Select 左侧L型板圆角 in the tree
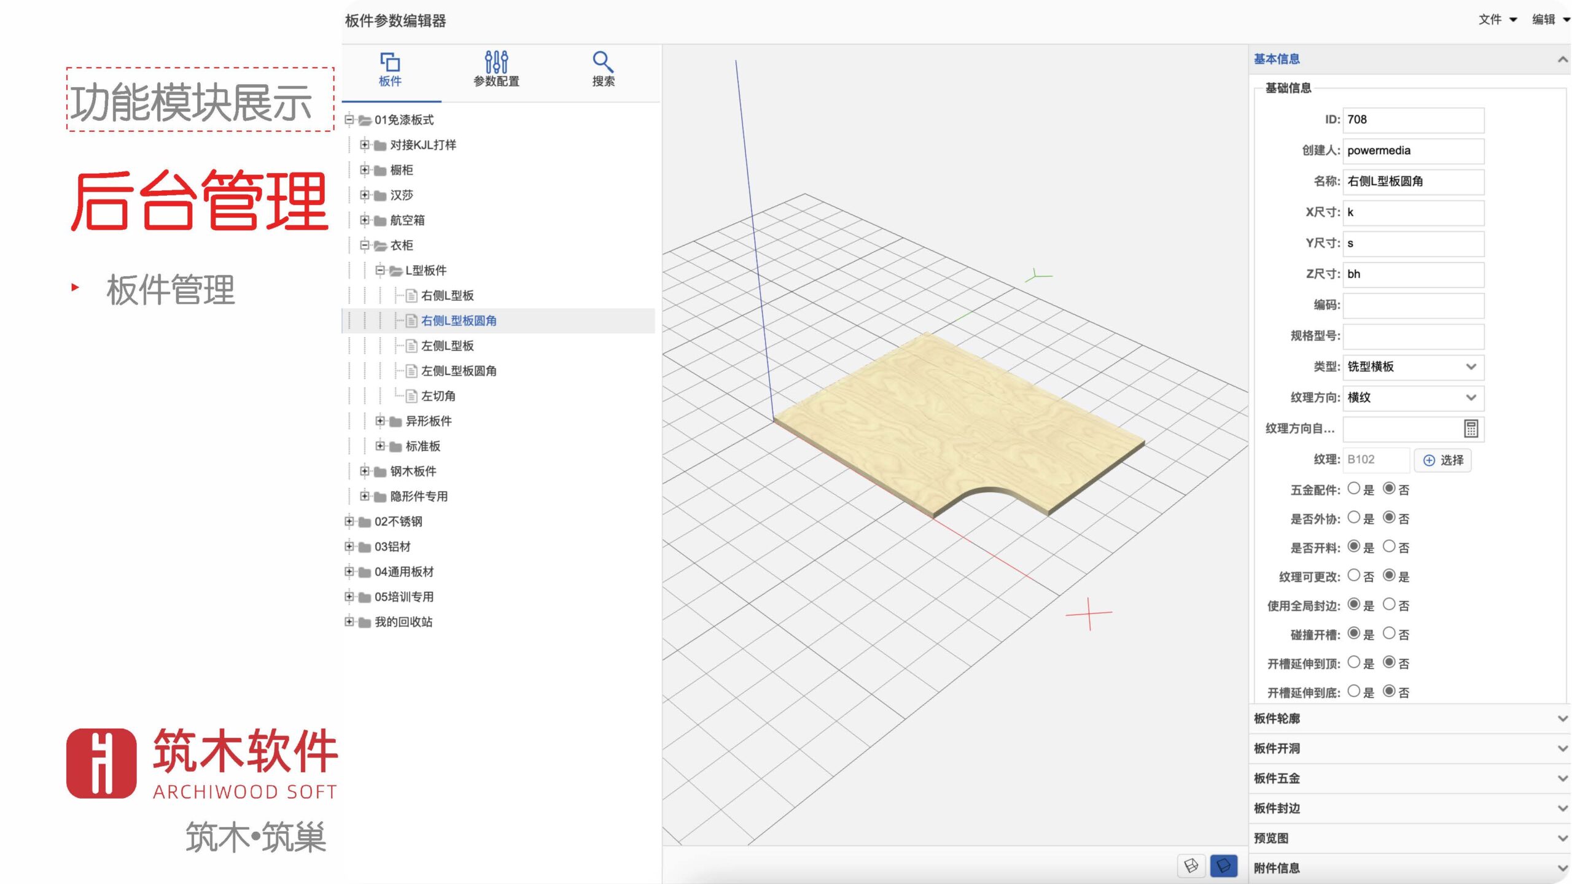The image size is (1572, 884). pyautogui.click(x=459, y=371)
